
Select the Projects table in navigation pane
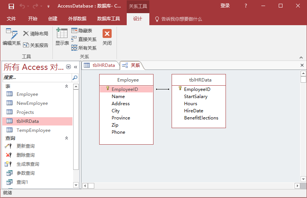point(25,112)
